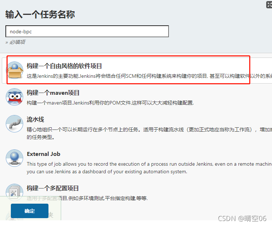Click the fullscreen icon at top right
The width and height of the screenshot is (272, 225).
click(x=269, y=5)
